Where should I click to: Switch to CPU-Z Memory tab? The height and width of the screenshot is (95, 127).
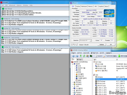click(90, 6)
